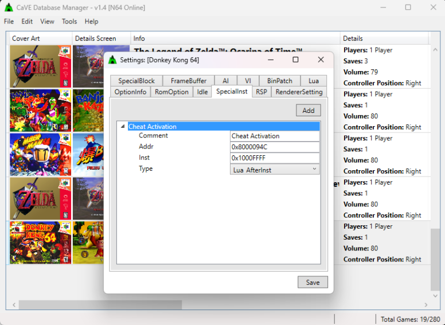Switch to the AI tab
Image resolution: width=445 pixels, height=325 pixels.
(225, 81)
